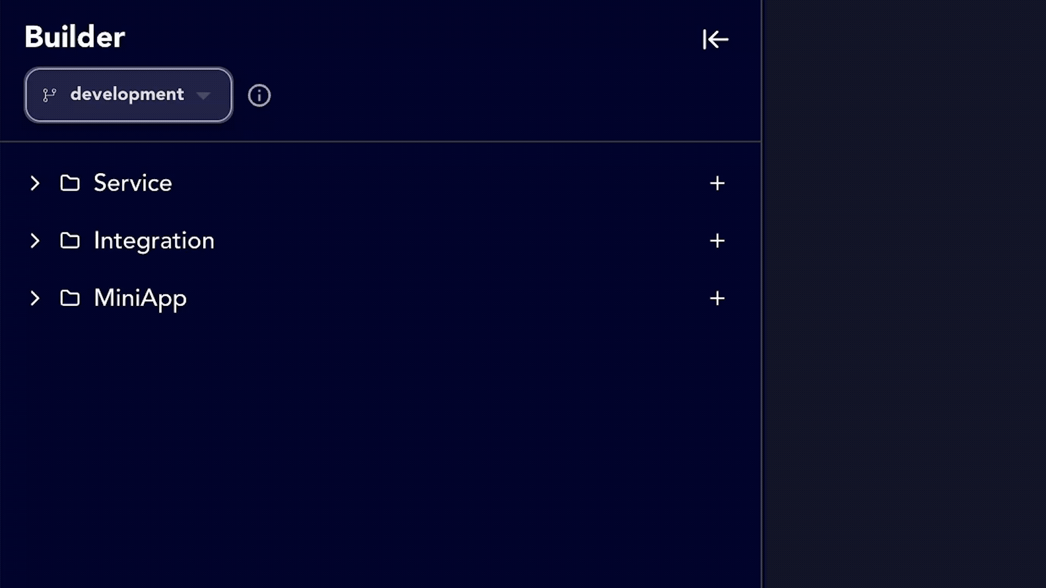Add a new item to Integration
Screen dimensions: 1046x588
pyautogui.click(x=717, y=241)
